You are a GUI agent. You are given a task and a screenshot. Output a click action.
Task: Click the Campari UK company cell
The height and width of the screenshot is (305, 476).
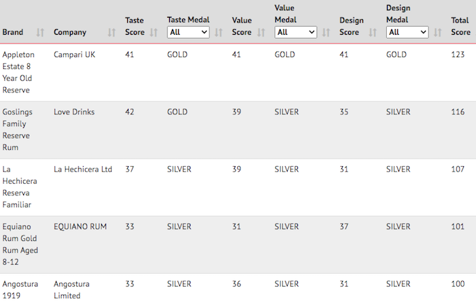(x=74, y=54)
